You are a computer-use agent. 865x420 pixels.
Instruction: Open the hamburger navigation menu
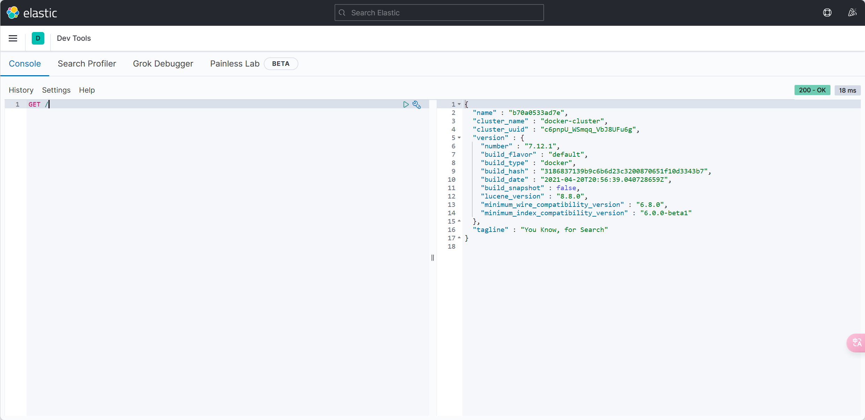13,38
